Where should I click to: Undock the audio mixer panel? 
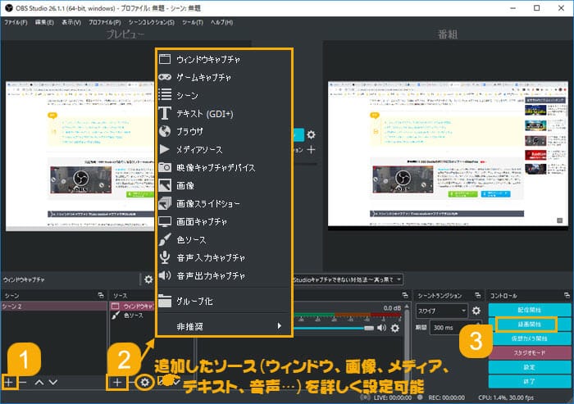405,295
